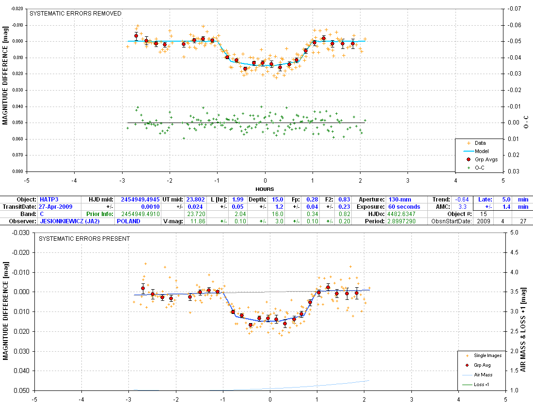
Task: Click the Object # value '15'
Action: (x=484, y=214)
